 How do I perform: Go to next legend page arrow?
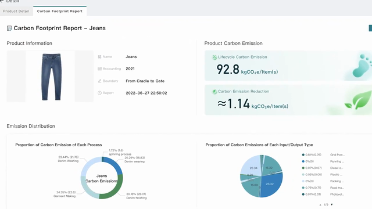(332, 204)
